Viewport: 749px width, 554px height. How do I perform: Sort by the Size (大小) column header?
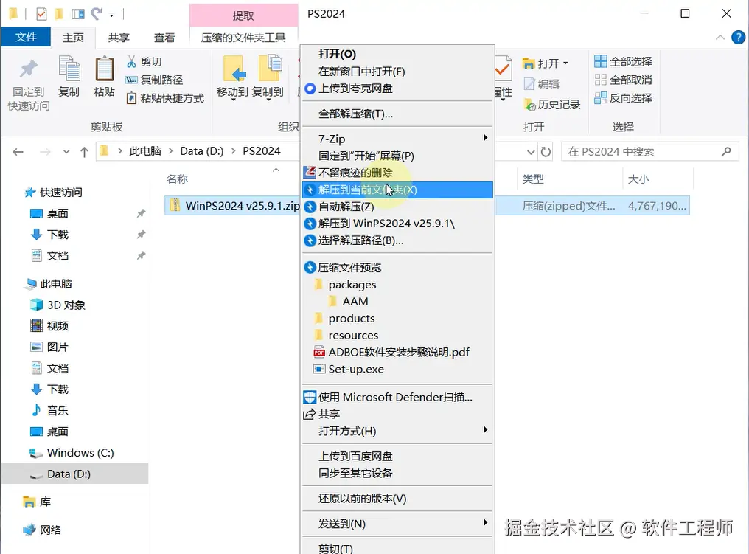tap(638, 179)
